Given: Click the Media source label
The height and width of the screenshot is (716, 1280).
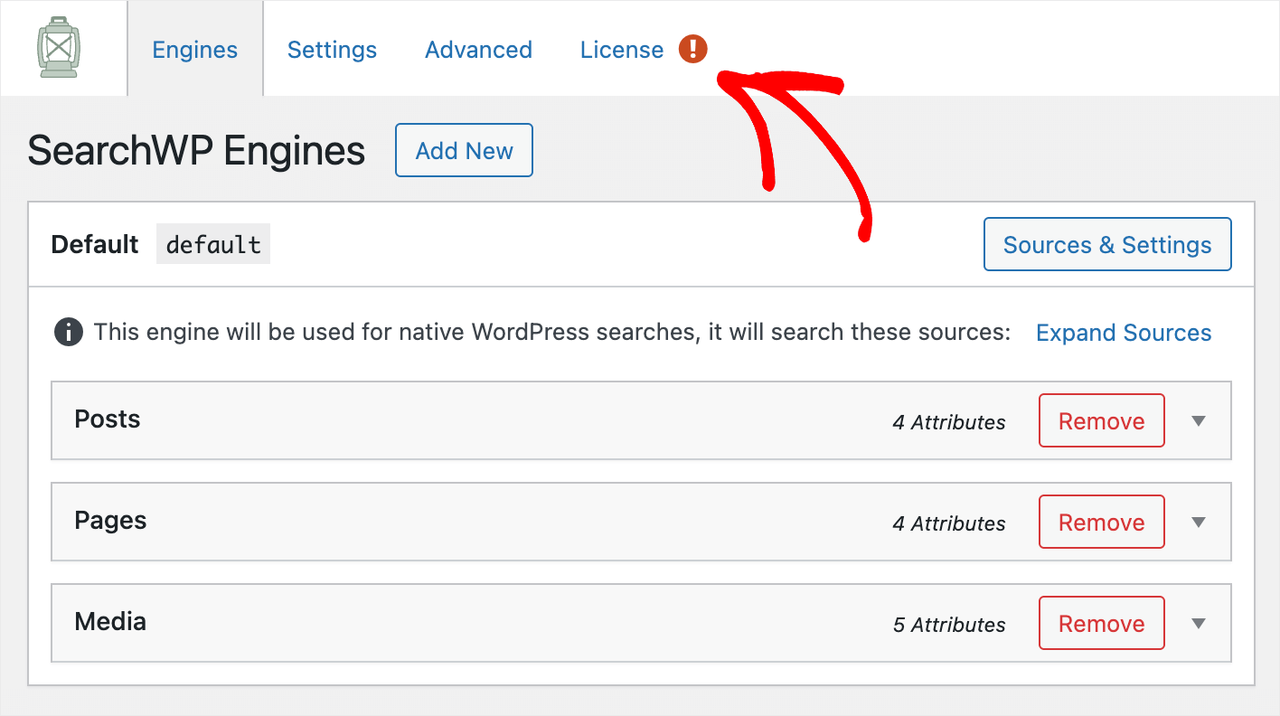Looking at the screenshot, I should click(110, 622).
